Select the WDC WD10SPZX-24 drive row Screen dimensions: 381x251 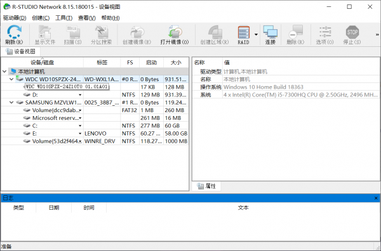[95, 79]
